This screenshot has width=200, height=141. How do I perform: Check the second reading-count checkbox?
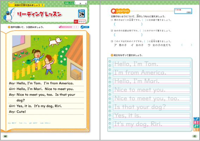(75, 27)
